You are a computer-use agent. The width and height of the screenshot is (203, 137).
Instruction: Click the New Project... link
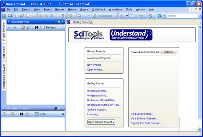(x=95, y=65)
